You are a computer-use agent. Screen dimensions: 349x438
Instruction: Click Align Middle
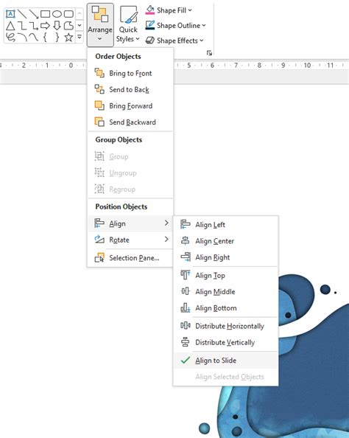(x=226, y=291)
